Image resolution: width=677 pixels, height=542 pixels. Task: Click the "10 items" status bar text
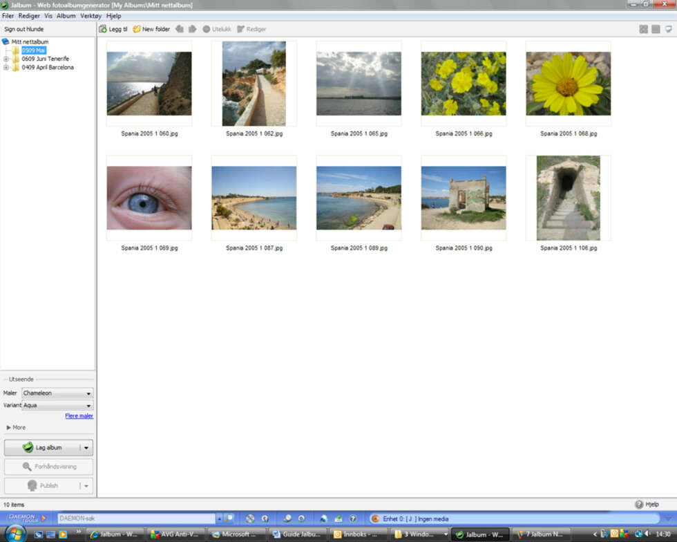click(x=14, y=505)
